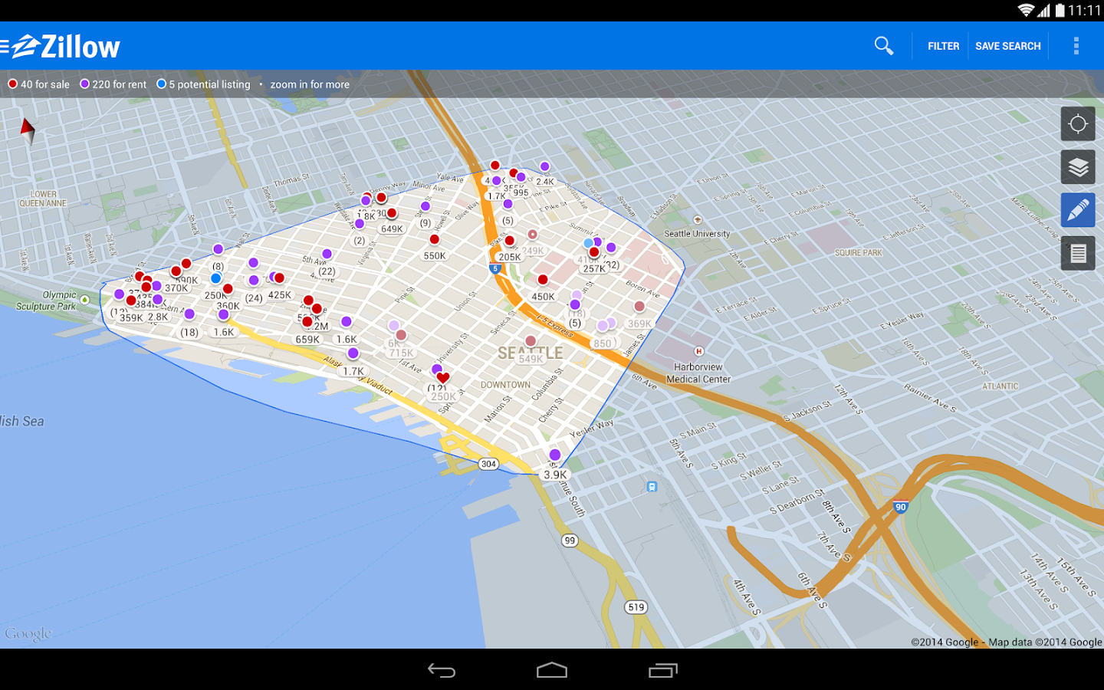Screen dimensions: 1104x690
Task: Click the SAVE SEARCH button
Action: pyautogui.click(x=1008, y=46)
